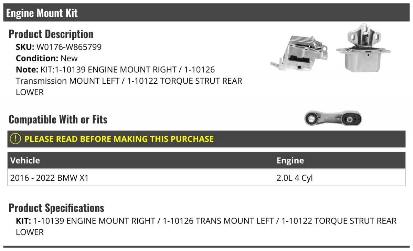Open the left transmission mount product image

tap(363, 48)
